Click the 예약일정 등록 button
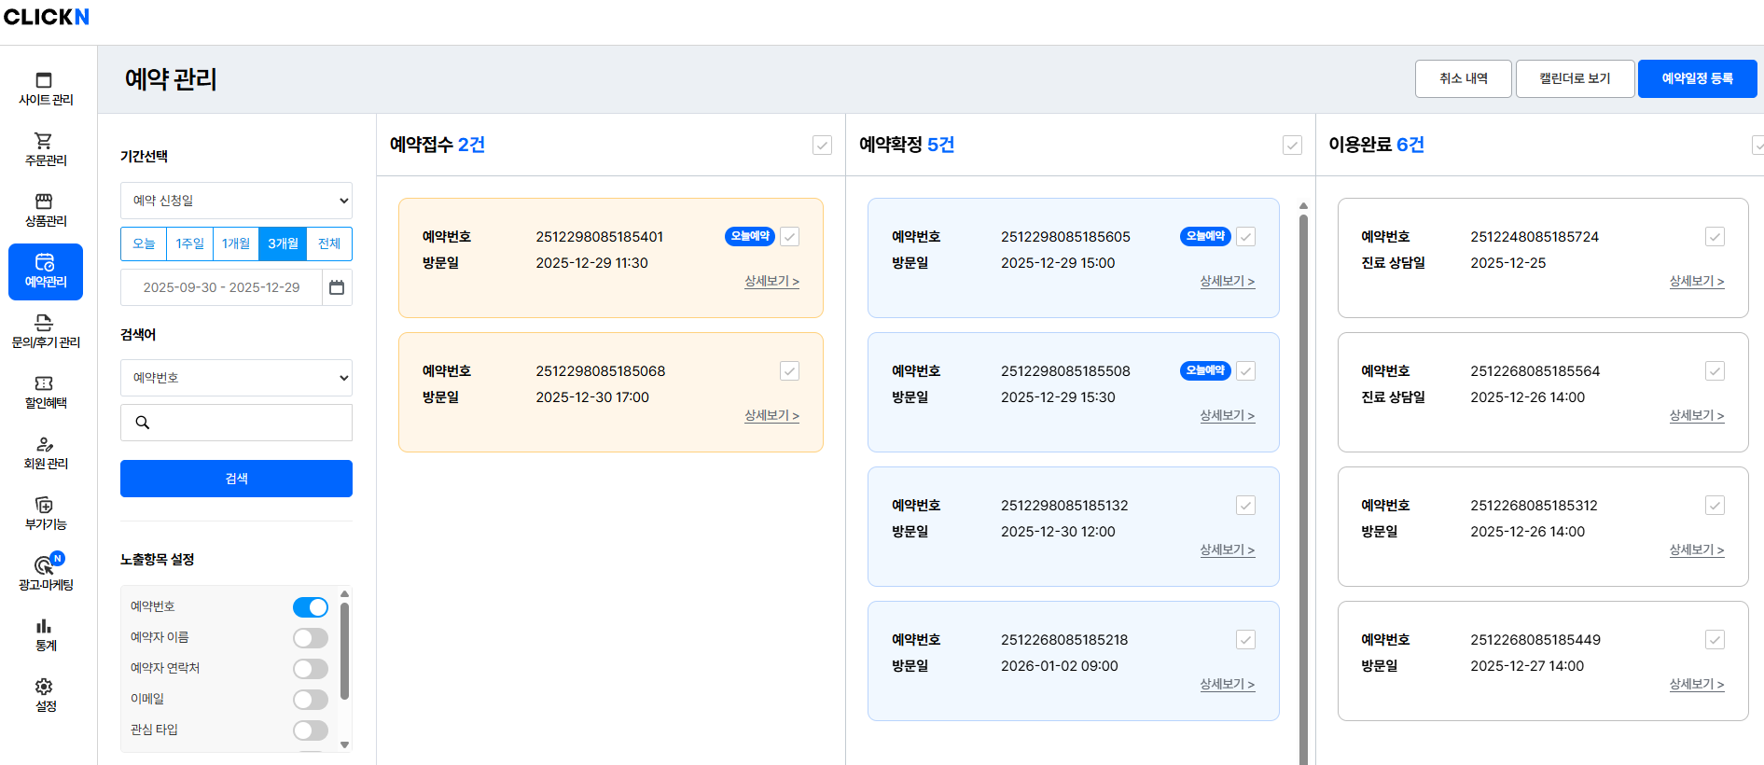1764x765 pixels. pyautogui.click(x=1697, y=78)
